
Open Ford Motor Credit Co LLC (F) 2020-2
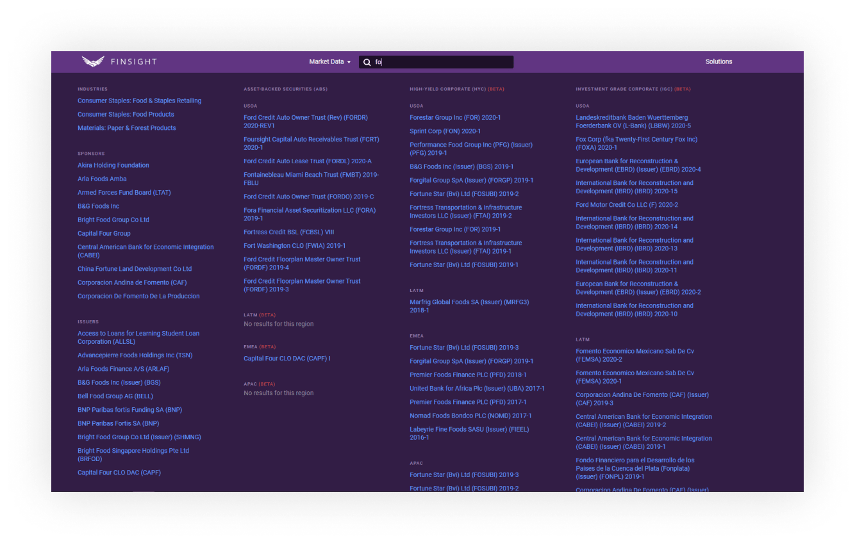(627, 205)
